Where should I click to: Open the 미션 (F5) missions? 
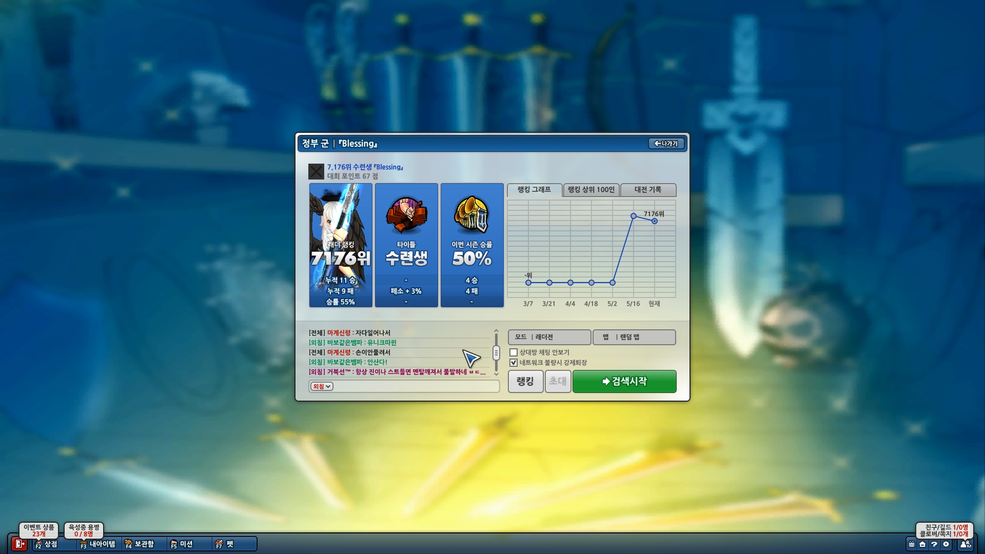(189, 544)
